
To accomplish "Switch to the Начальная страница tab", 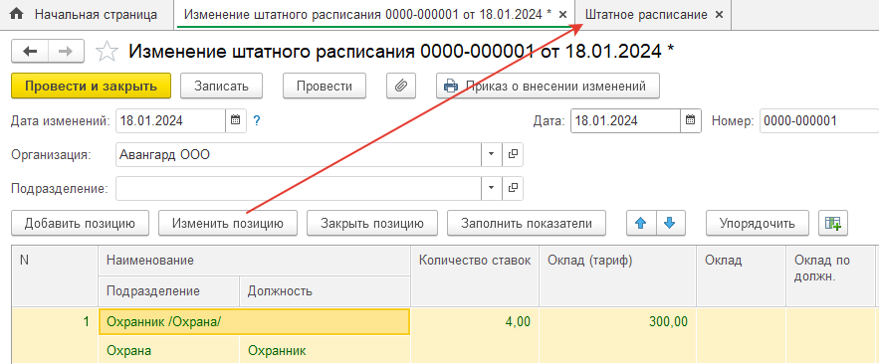I will (96, 15).
